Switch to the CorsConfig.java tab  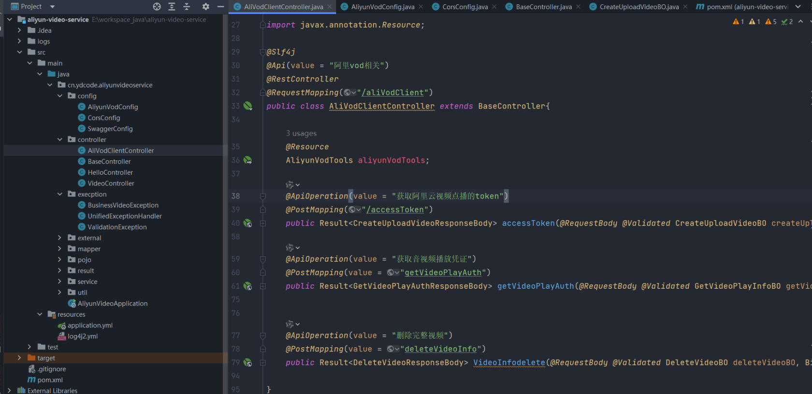pos(464,7)
